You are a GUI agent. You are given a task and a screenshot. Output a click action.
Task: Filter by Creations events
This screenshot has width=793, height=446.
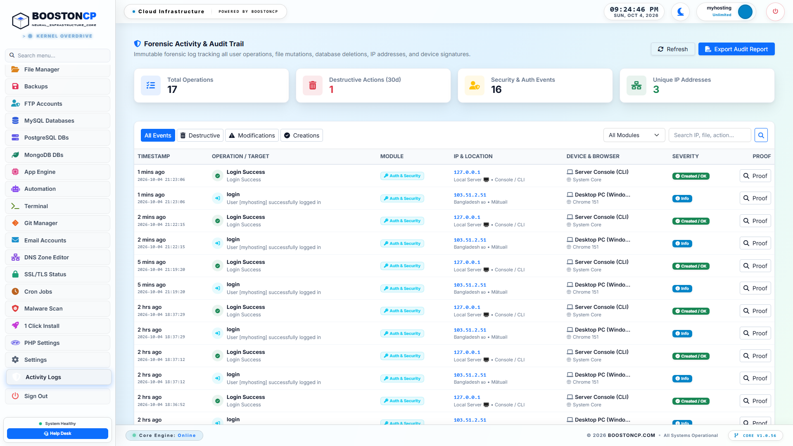[x=302, y=135]
